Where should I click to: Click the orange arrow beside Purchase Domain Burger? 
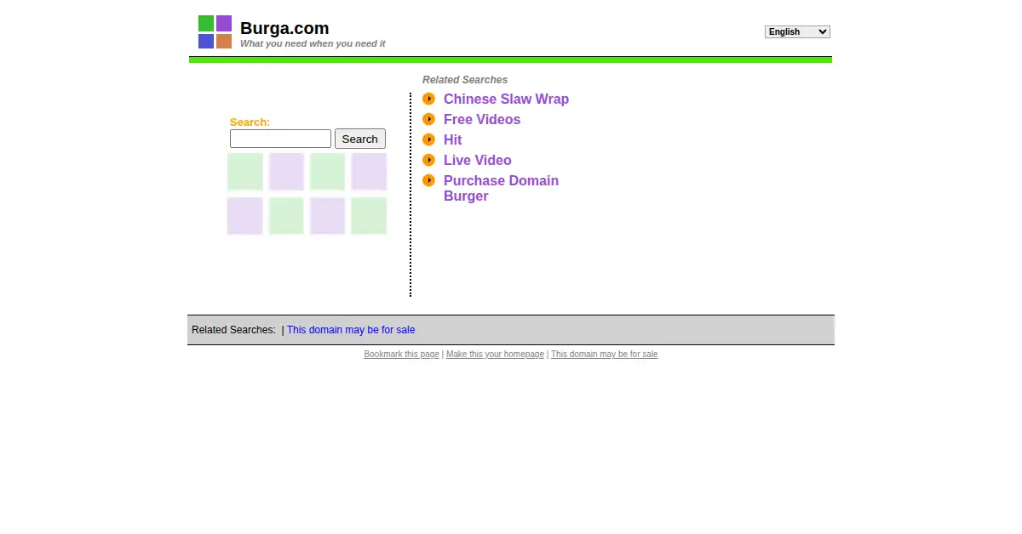pyautogui.click(x=428, y=180)
